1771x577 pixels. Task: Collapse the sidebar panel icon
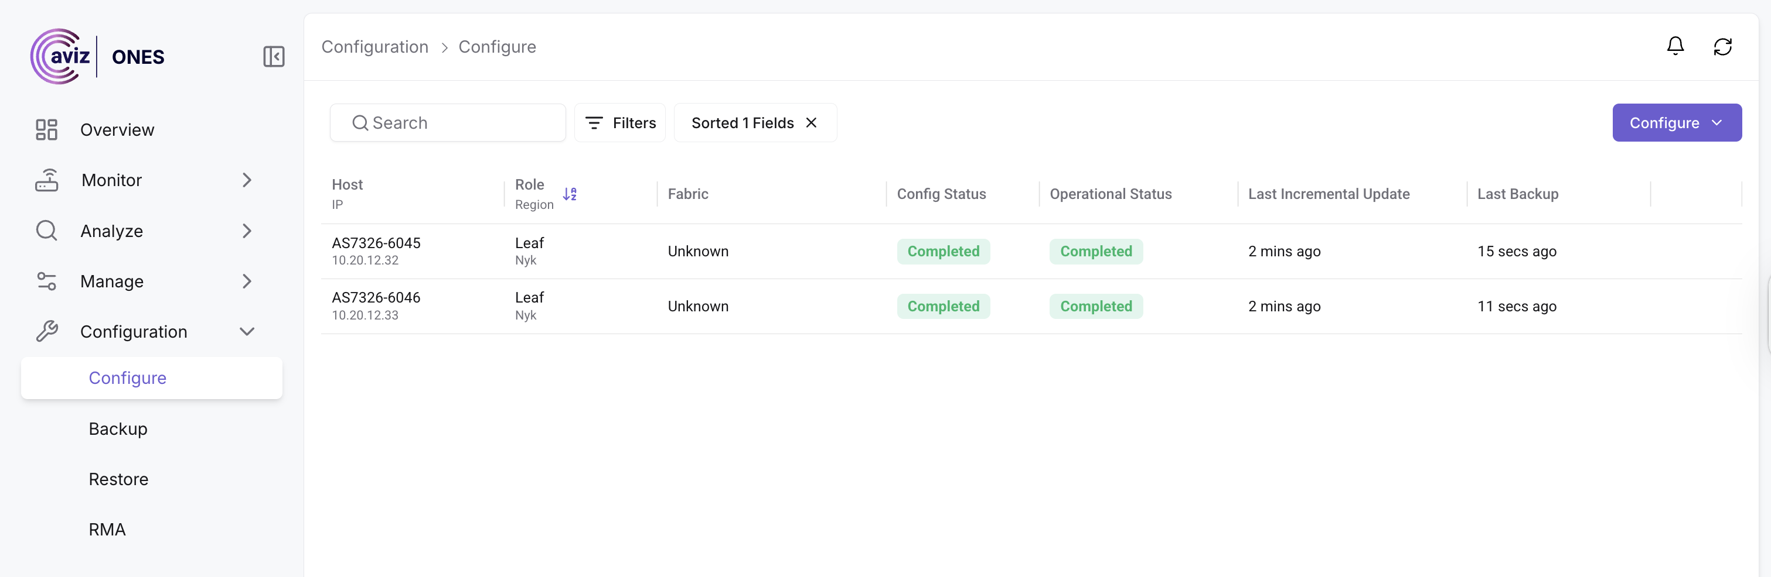[x=274, y=56]
